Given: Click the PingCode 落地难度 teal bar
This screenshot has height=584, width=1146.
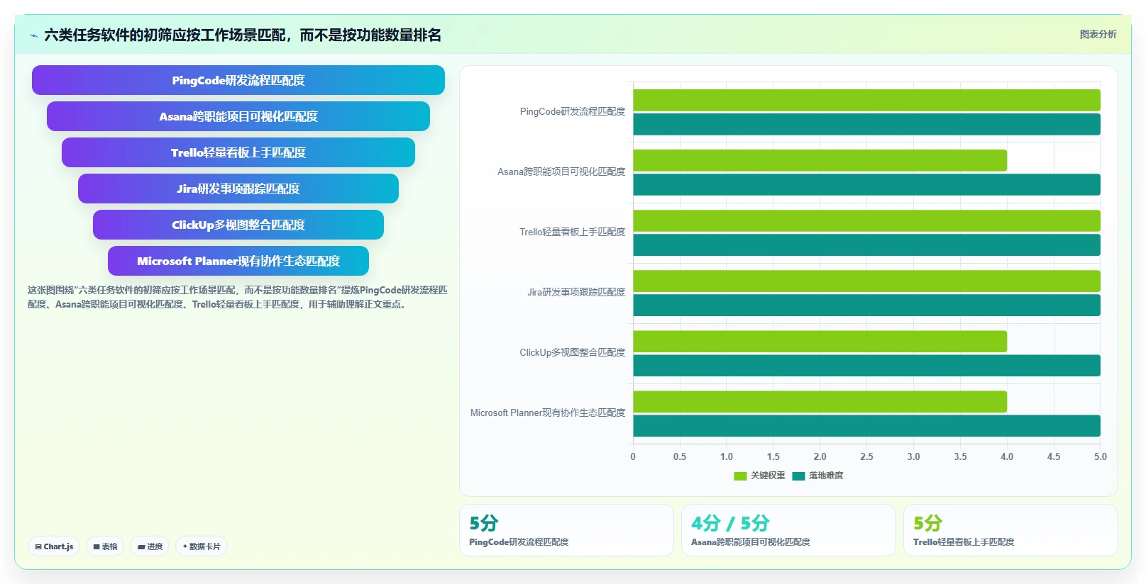Looking at the screenshot, I should pos(866,124).
